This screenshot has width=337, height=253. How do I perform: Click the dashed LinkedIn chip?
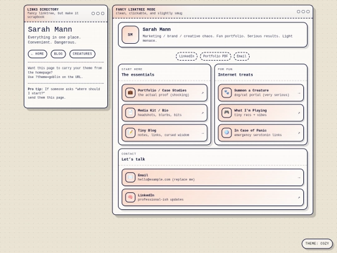[x=187, y=56]
